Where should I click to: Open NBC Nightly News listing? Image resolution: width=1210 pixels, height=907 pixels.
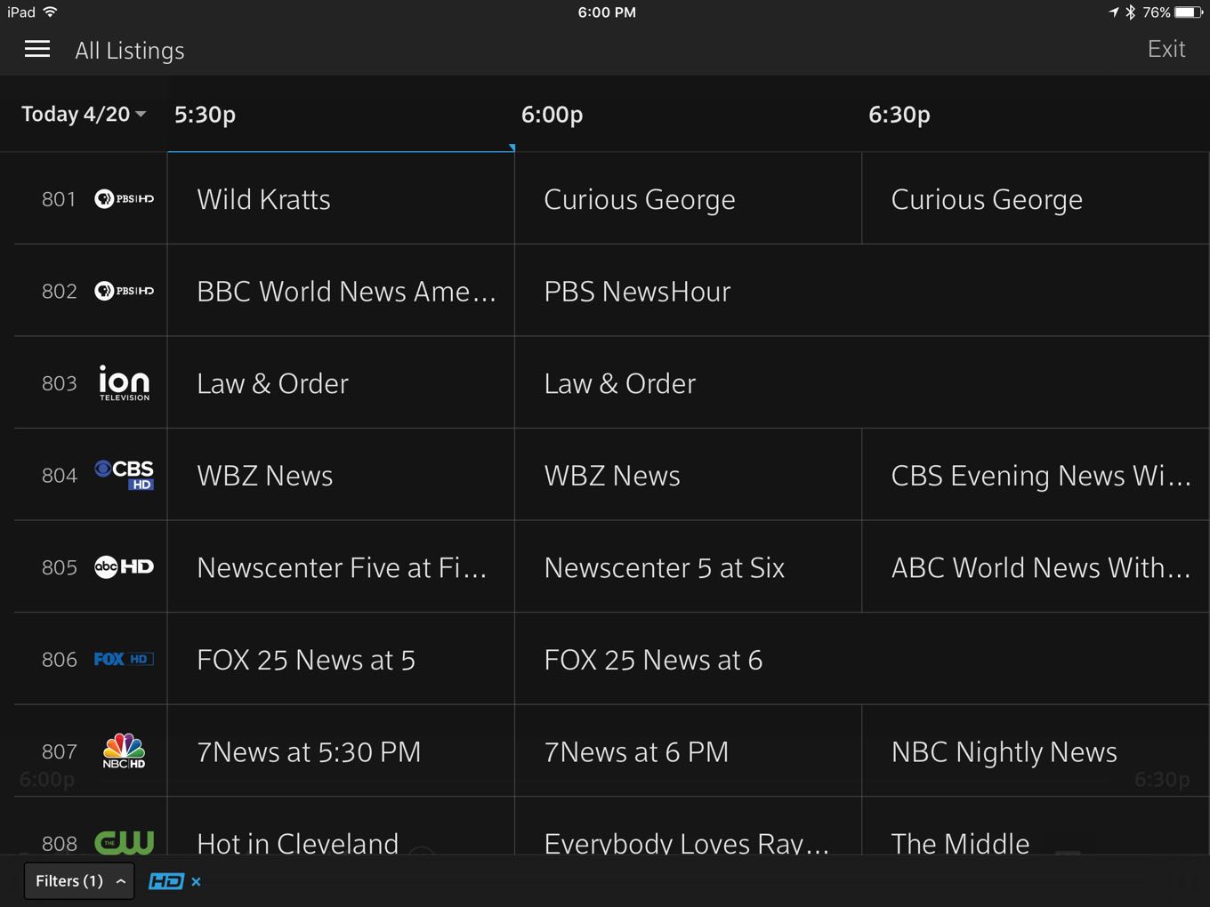[x=1004, y=752]
